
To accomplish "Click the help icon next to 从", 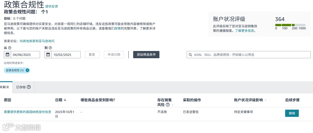I will [10, 48].
